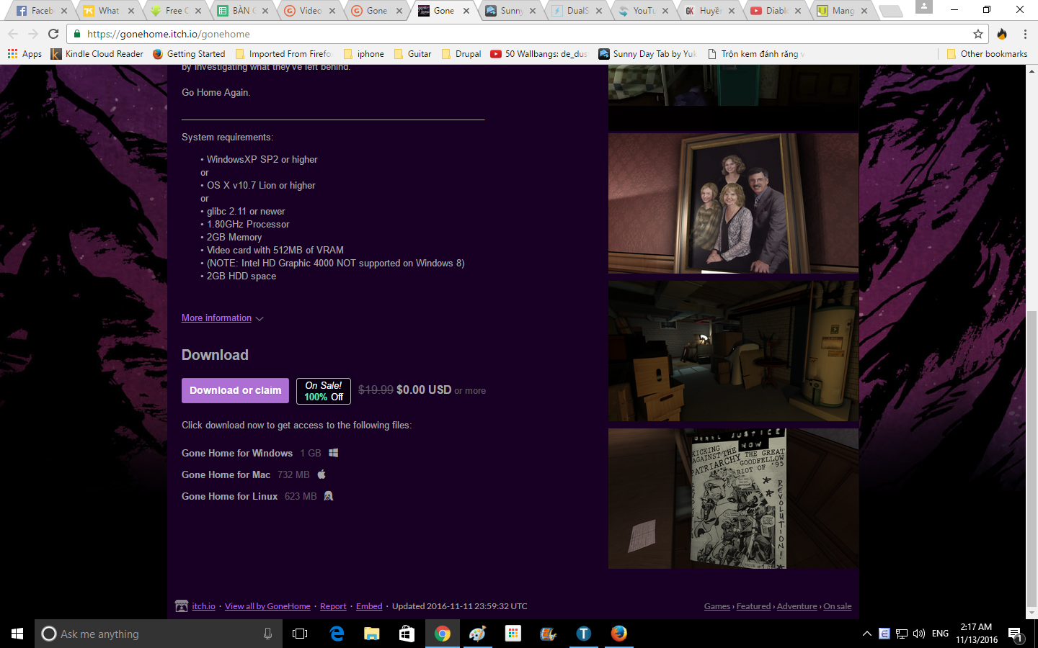Open the family portrait screenshot thumbnail
1038x648 pixels.
(x=733, y=203)
